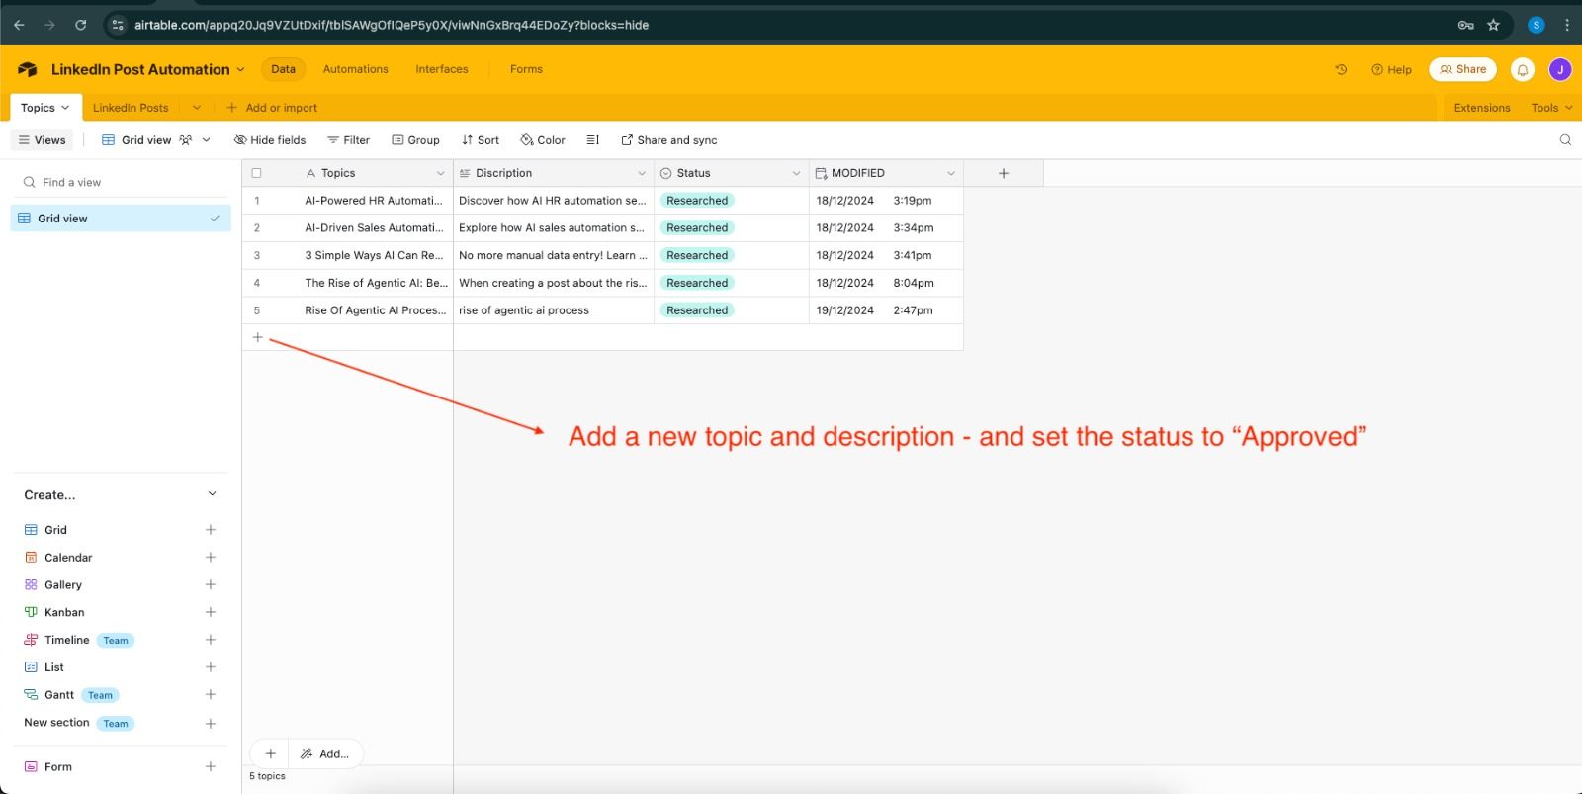Image resolution: width=1582 pixels, height=794 pixels.
Task: Open Chrome three-dot menu
Action: tap(1567, 25)
